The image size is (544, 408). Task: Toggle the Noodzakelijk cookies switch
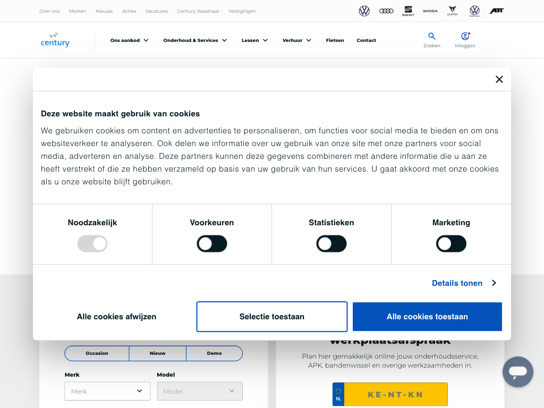[x=92, y=243]
